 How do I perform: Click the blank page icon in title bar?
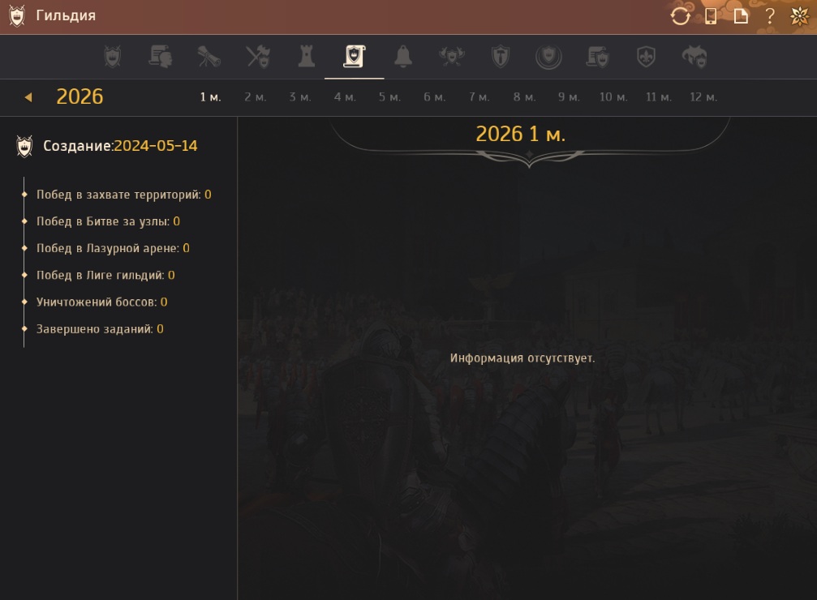[741, 17]
